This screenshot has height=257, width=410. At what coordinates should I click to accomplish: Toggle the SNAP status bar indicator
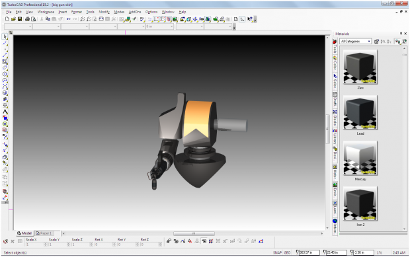point(277,252)
